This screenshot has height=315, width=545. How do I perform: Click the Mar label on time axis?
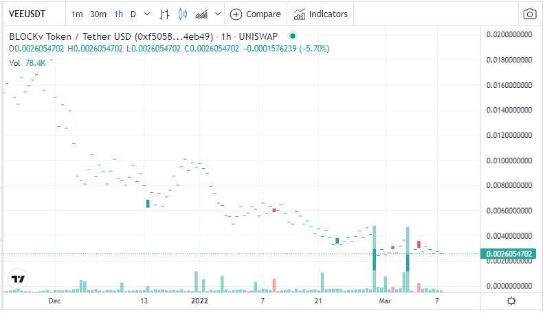385,301
